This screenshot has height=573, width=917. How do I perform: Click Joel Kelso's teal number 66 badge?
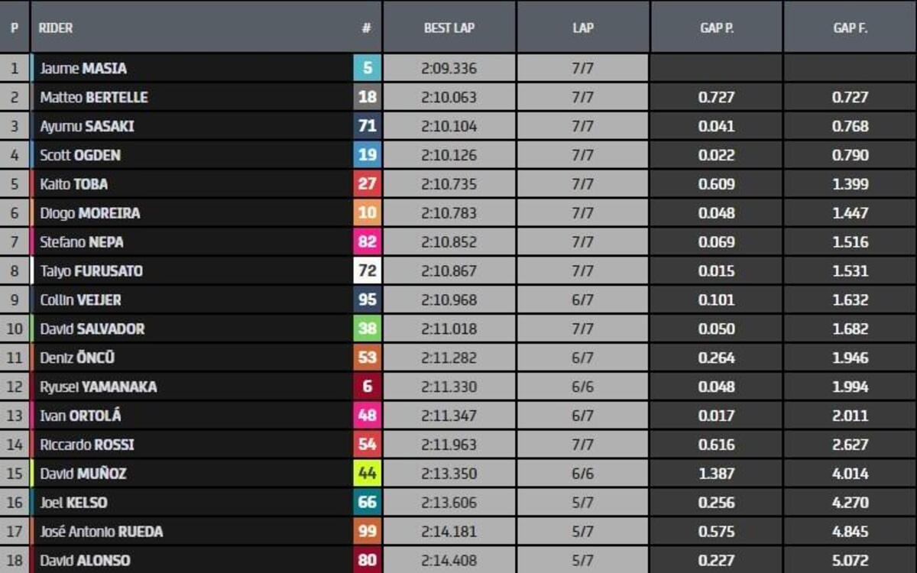[x=367, y=503]
